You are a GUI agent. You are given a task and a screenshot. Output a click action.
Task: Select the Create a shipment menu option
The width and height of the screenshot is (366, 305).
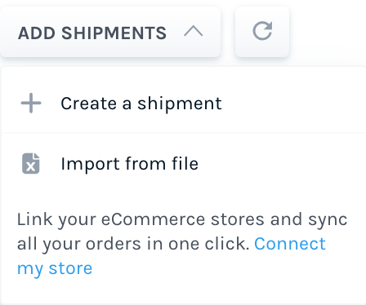[183, 103]
